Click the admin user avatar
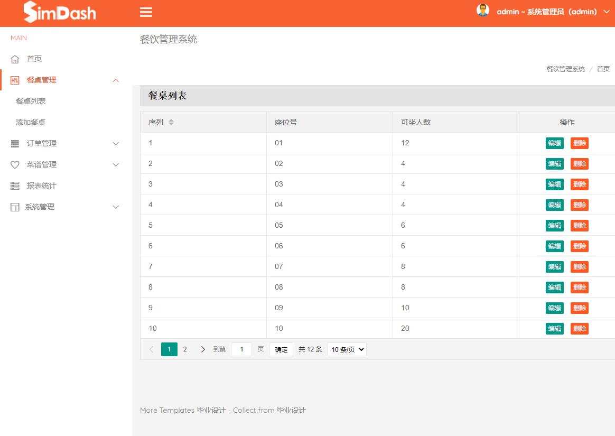This screenshot has width=615, height=436. tap(482, 10)
